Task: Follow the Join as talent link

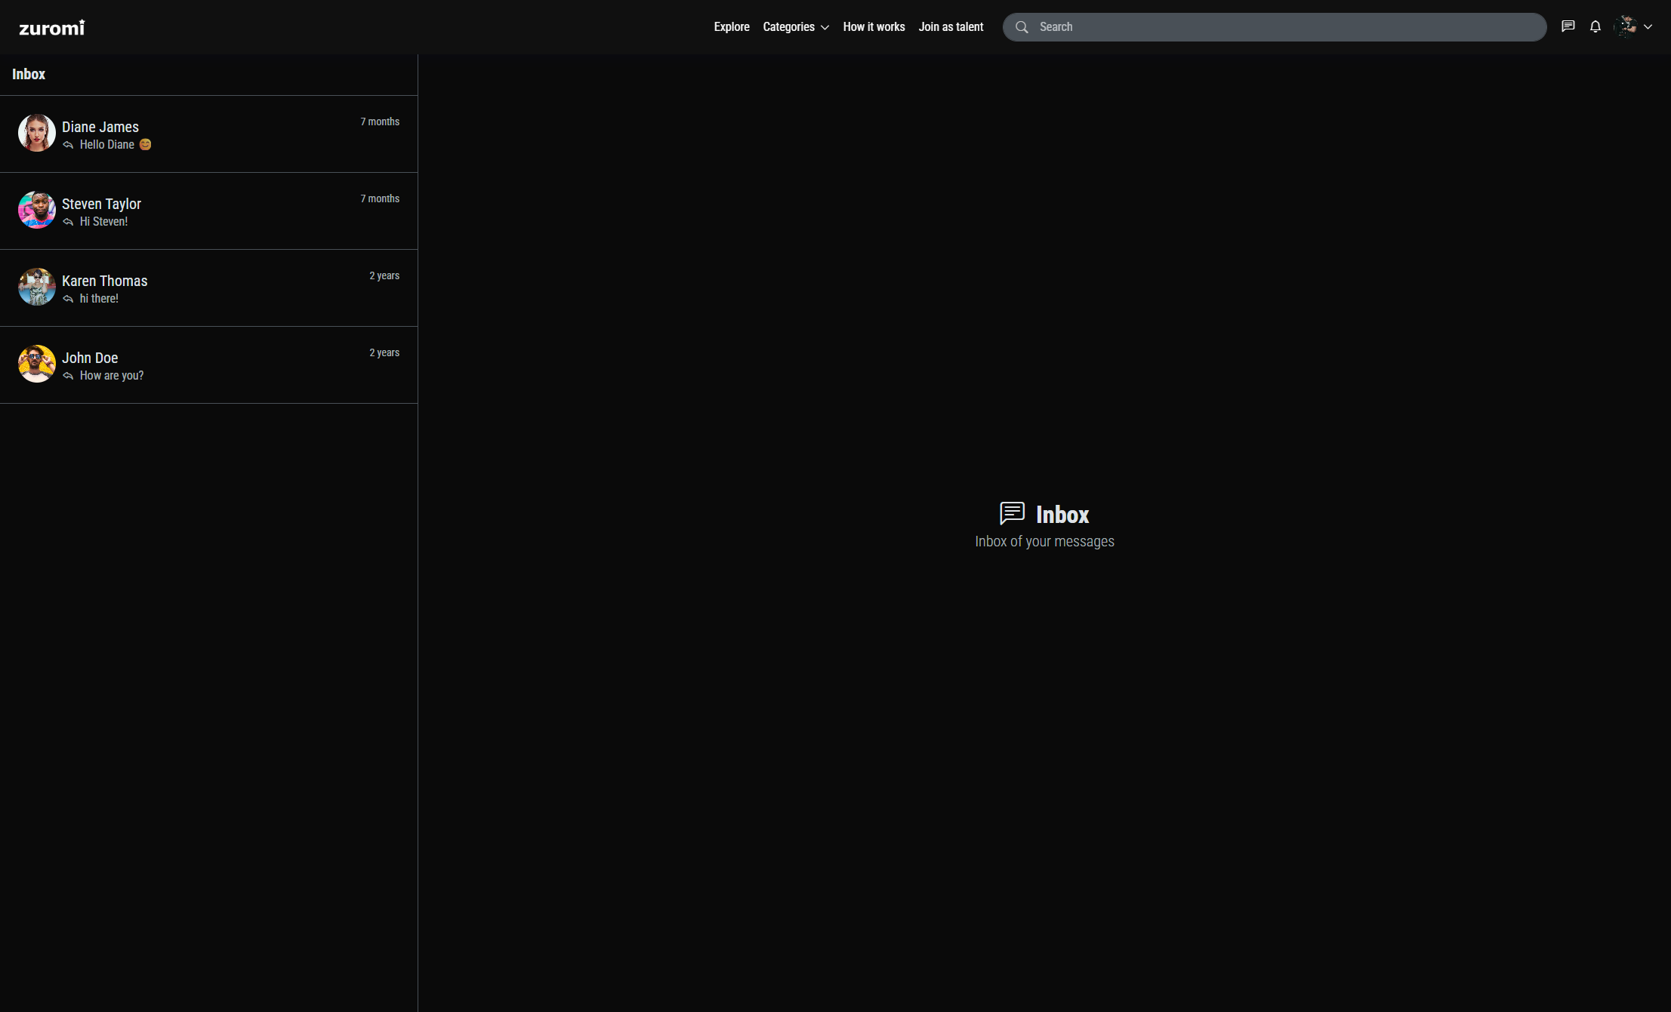Action: click(x=951, y=27)
